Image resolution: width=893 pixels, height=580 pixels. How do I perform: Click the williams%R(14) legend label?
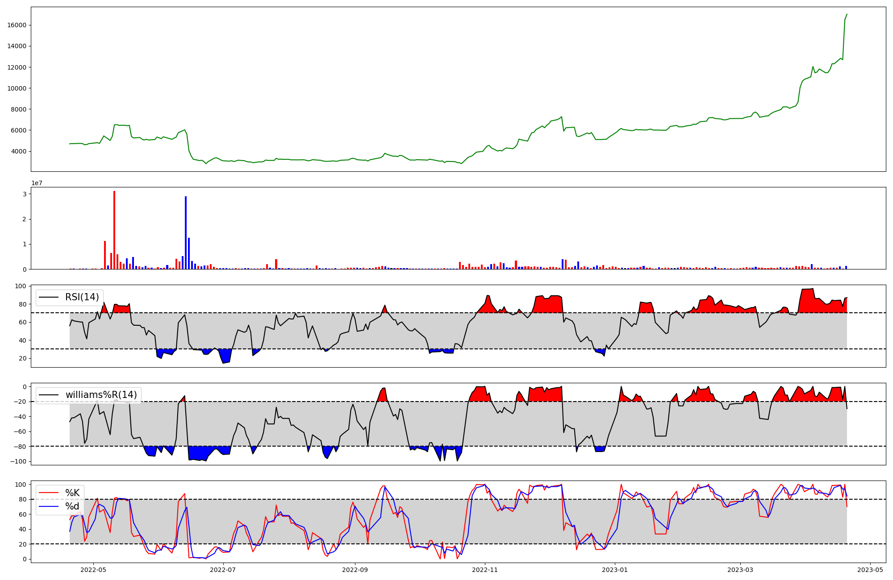(101, 395)
